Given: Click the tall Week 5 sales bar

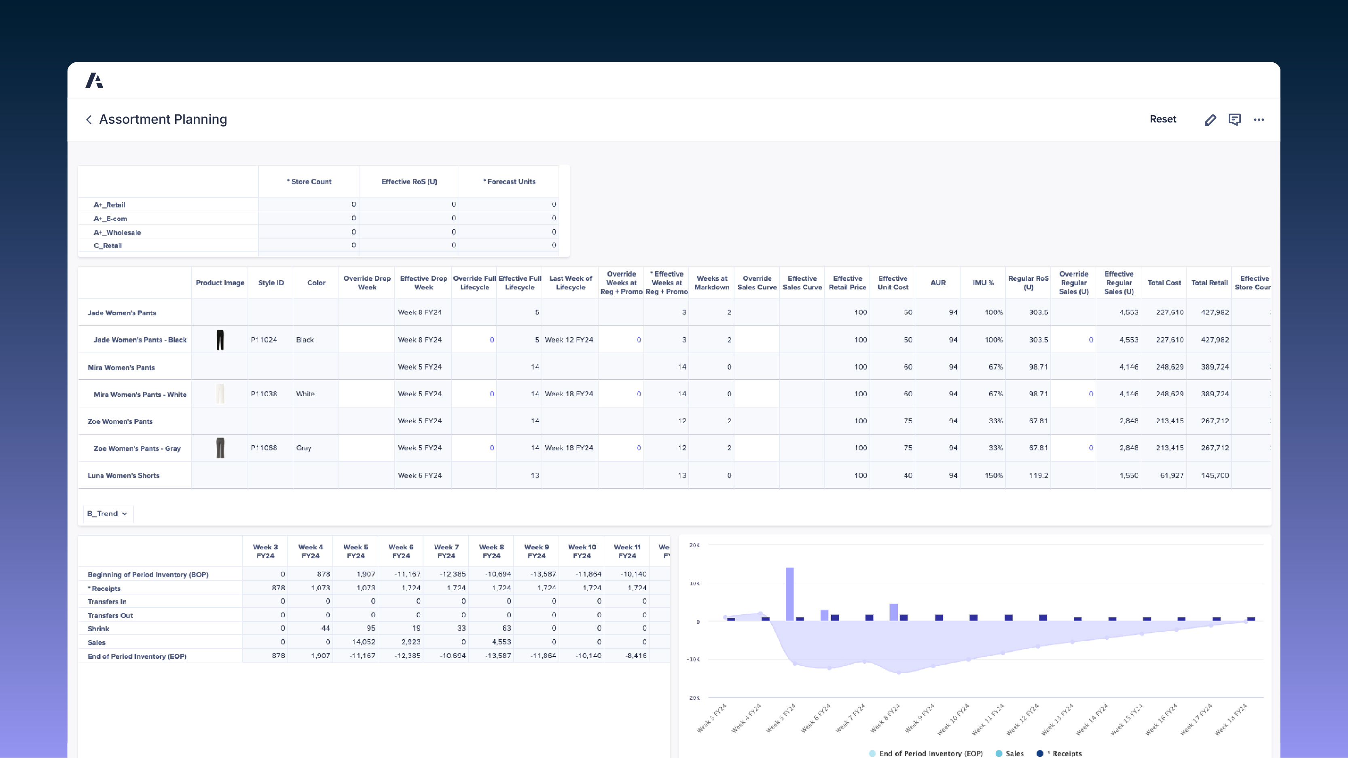Looking at the screenshot, I should tap(789, 594).
